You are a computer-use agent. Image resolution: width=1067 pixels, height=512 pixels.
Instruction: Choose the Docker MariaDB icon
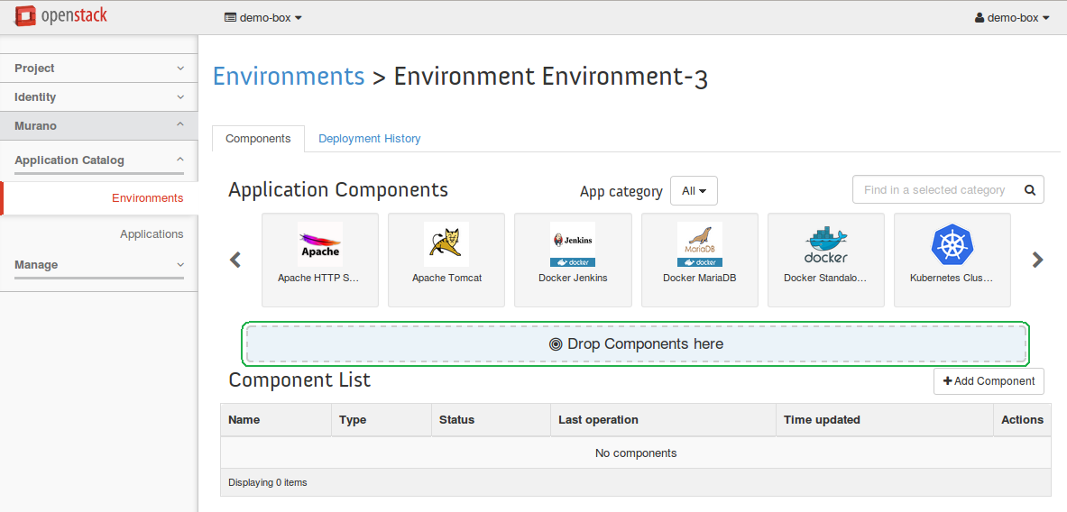click(699, 244)
